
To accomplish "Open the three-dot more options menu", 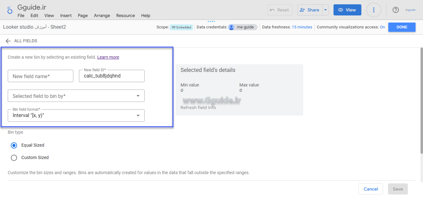I will [373, 10].
